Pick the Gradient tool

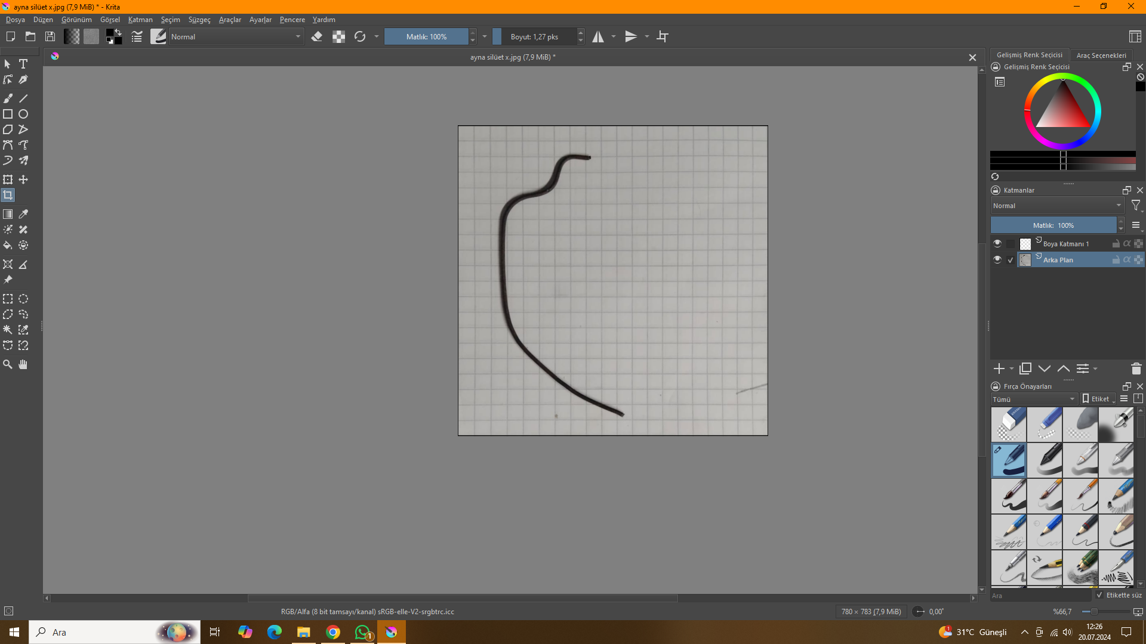(8, 214)
